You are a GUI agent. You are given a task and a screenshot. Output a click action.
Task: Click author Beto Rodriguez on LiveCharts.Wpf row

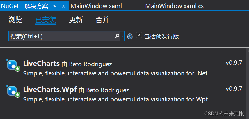point(108,90)
